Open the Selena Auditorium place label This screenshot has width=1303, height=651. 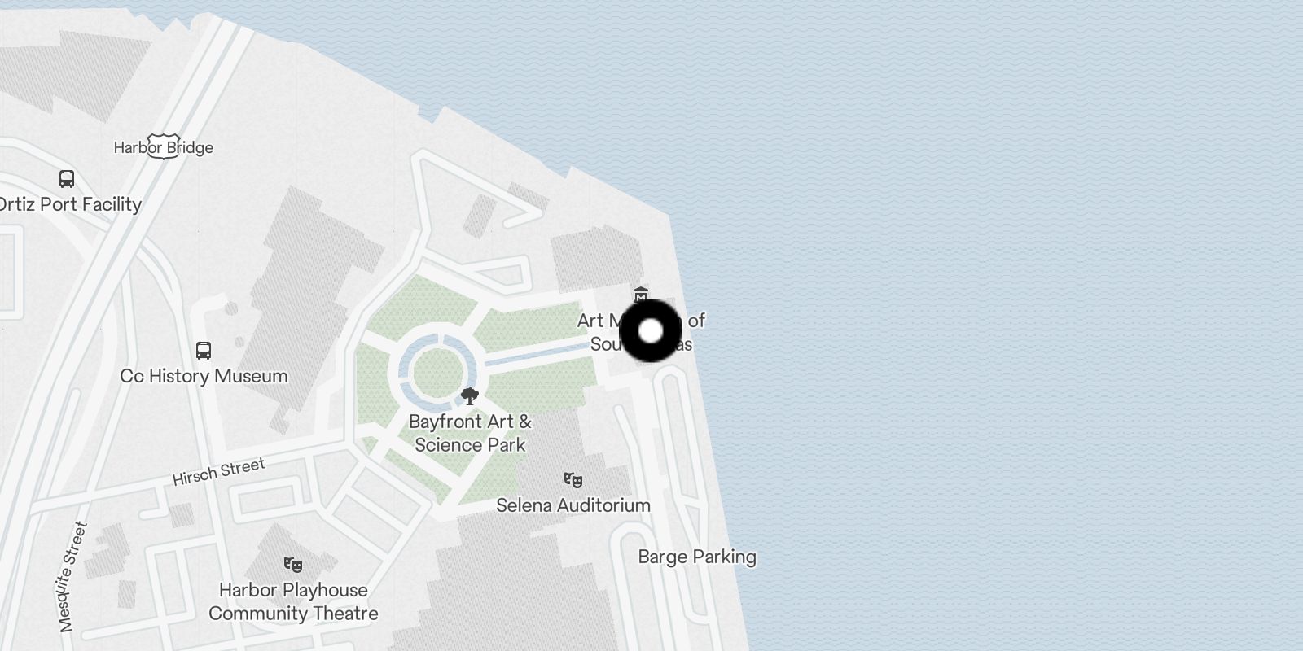coord(573,505)
